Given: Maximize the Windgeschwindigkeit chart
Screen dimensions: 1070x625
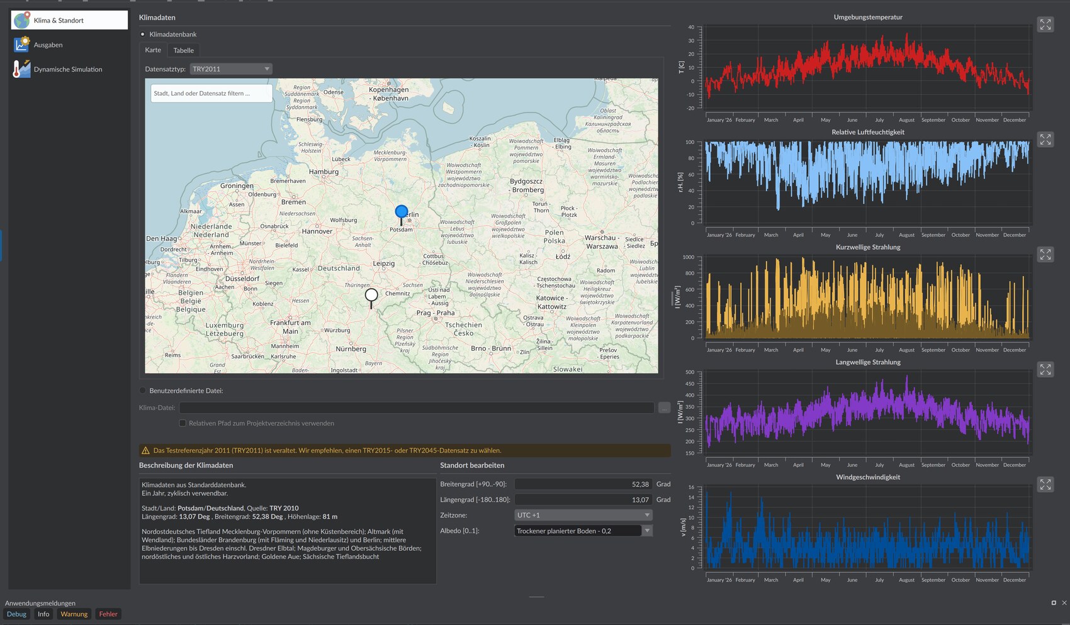Looking at the screenshot, I should click(1045, 485).
